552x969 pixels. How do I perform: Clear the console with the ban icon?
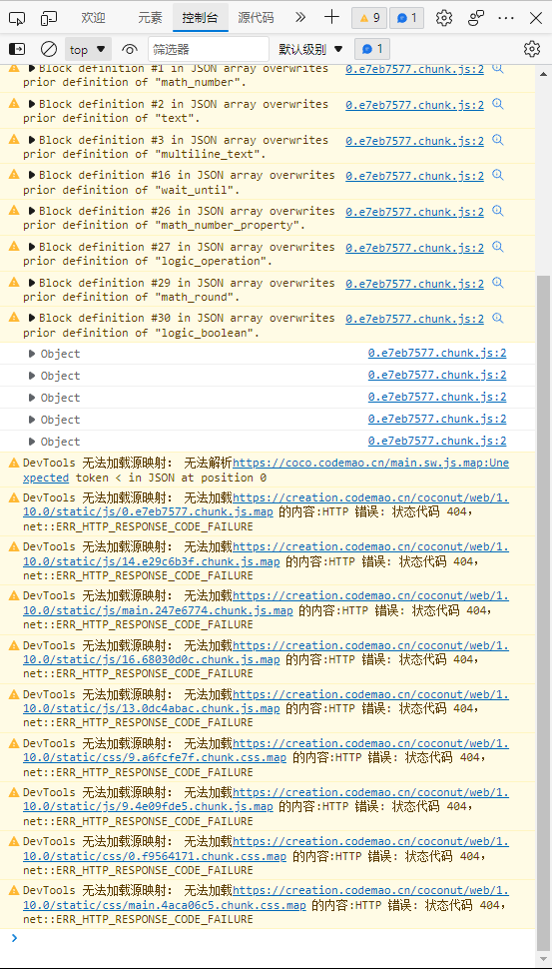tap(49, 49)
